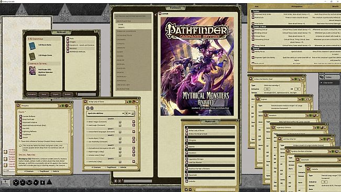Click the Feats link icon in Modules list
Screen dimensions: 341x192
click(68, 38)
